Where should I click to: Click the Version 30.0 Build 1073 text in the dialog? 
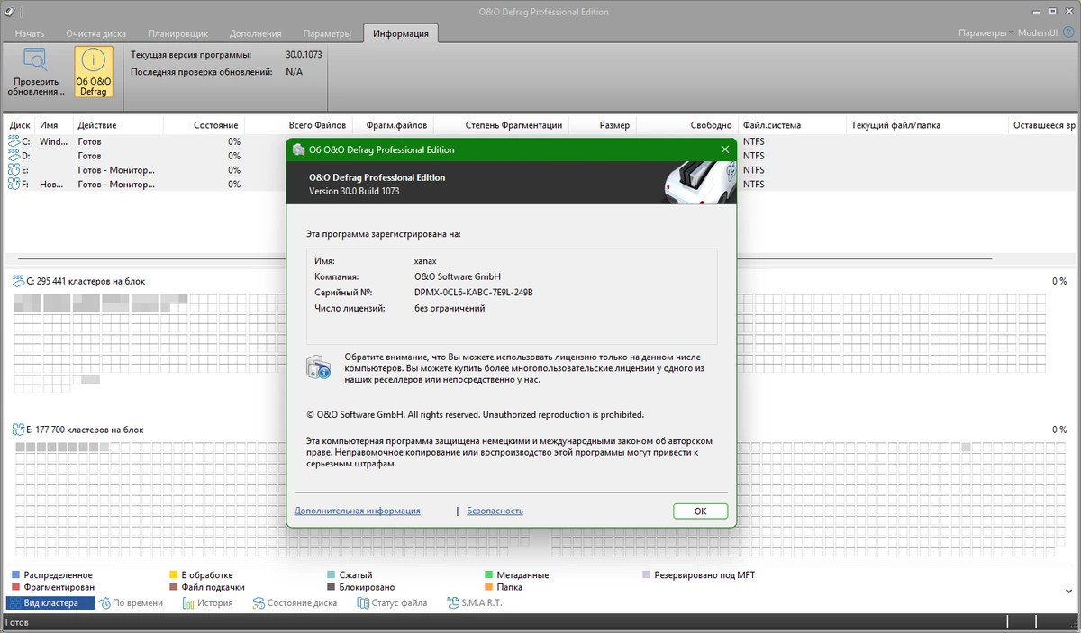(x=354, y=191)
